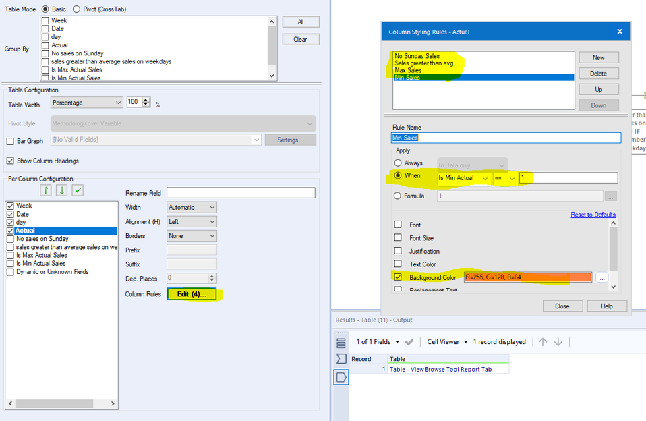Go to previous record with up arrow

tap(543, 342)
